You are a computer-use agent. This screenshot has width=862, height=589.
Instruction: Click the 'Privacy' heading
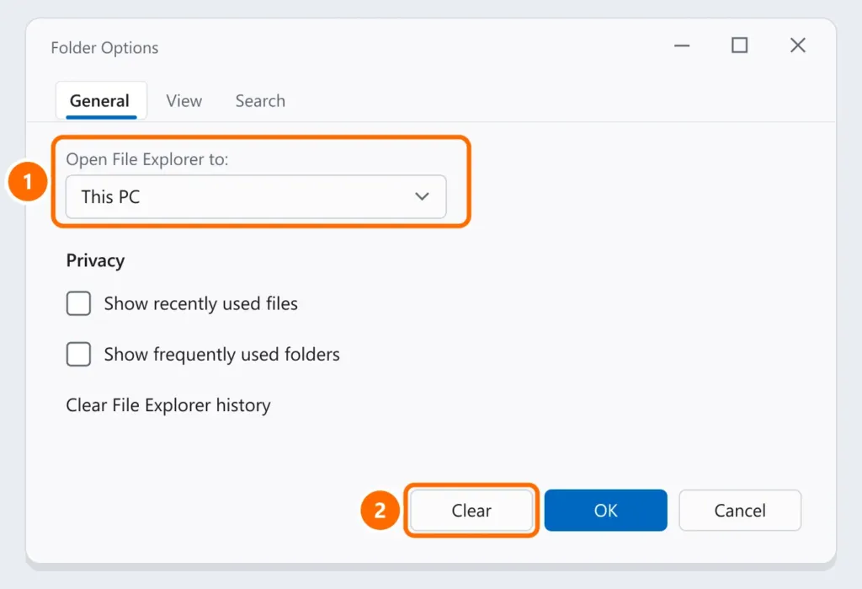click(95, 260)
